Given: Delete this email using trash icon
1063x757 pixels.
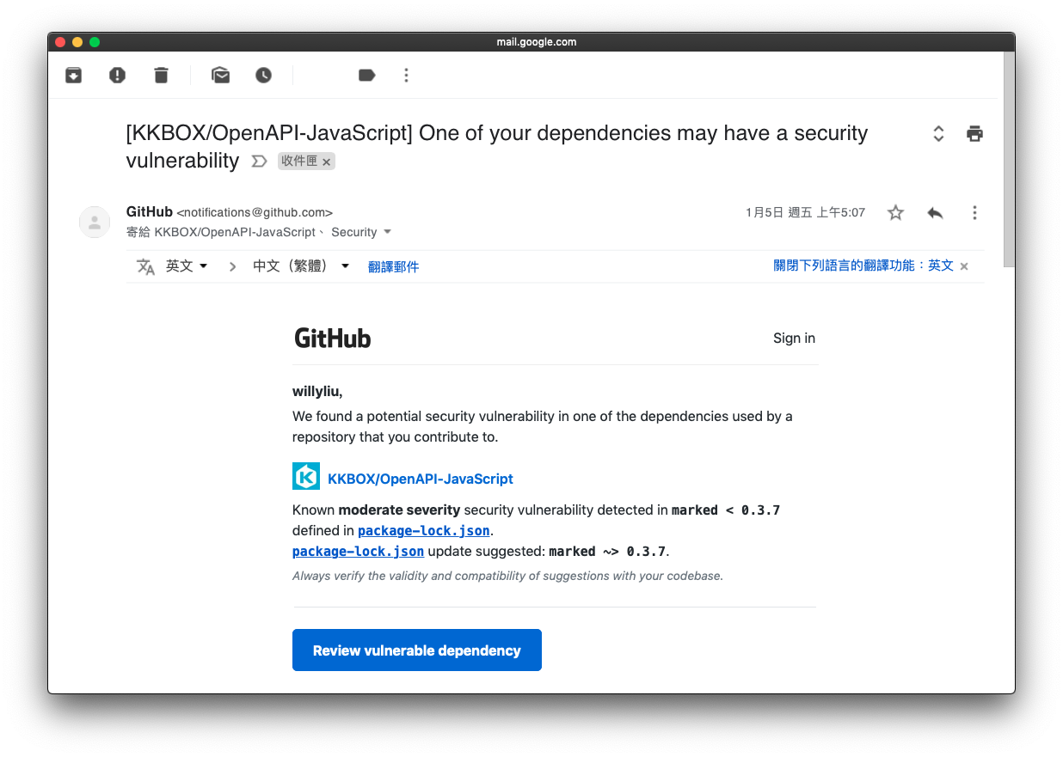Looking at the screenshot, I should pos(161,76).
